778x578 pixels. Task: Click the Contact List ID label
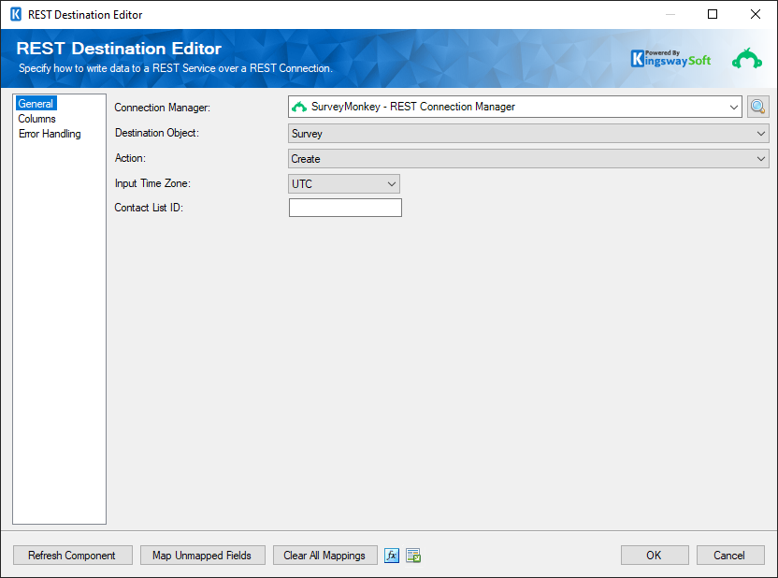point(149,208)
